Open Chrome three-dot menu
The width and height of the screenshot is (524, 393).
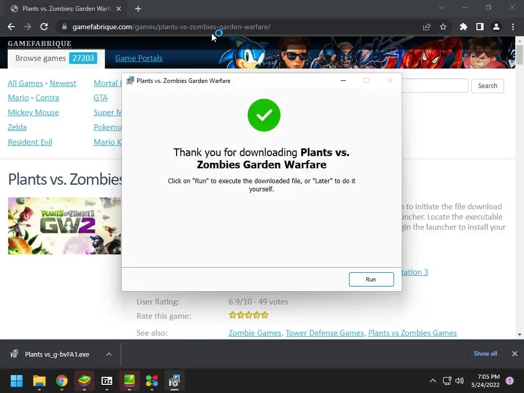coord(513,27)
